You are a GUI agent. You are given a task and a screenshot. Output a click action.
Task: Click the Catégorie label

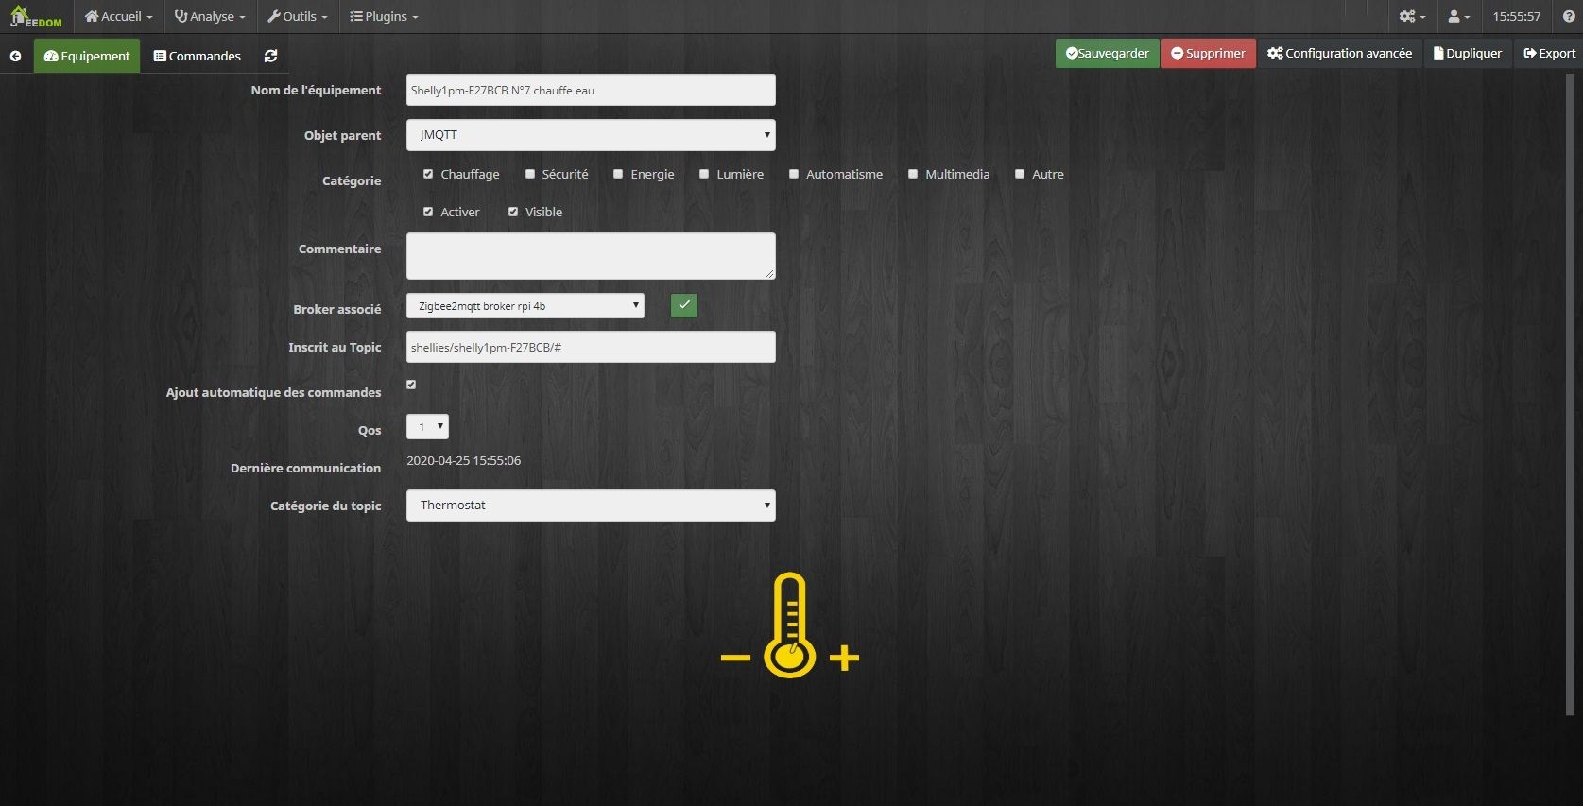(x=352, y=180)
